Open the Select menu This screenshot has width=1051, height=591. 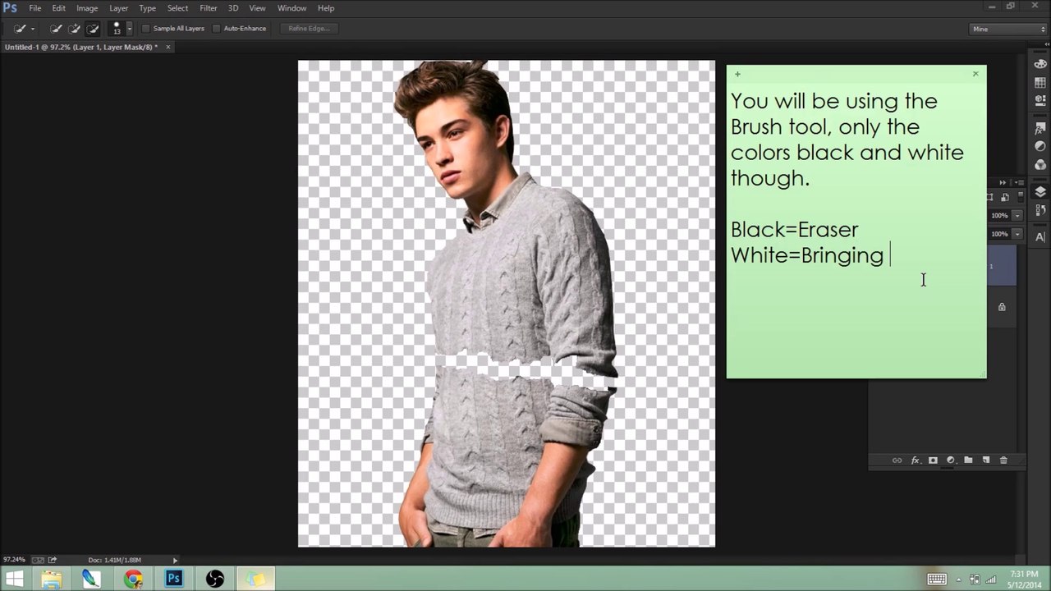pos(177,8)
